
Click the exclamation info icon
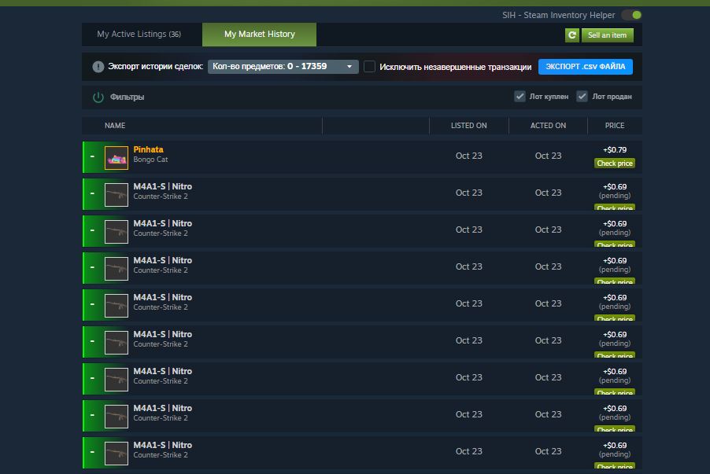pyautogui.click(x=98, y=67)
